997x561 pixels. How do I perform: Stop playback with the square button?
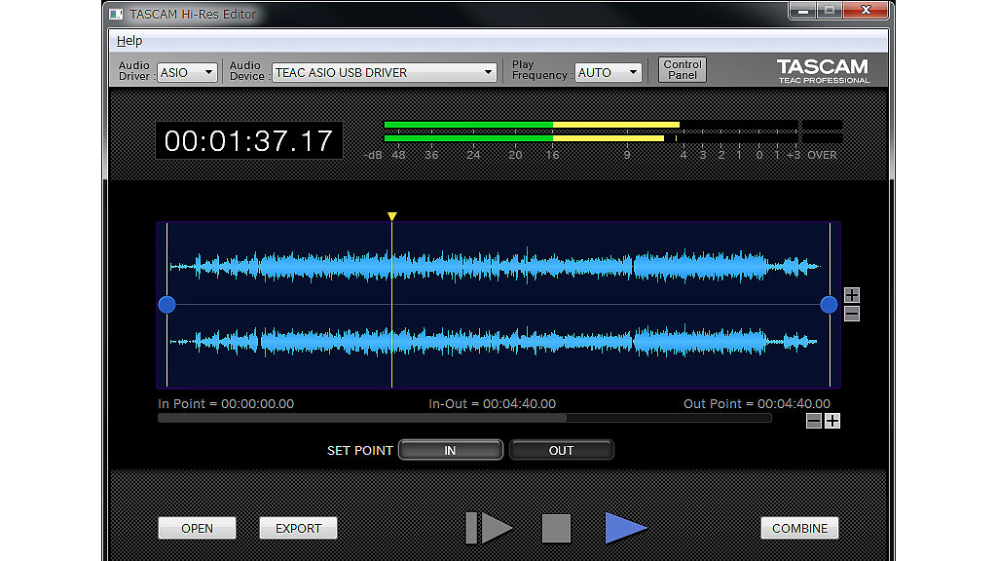[x=556, y=529]
